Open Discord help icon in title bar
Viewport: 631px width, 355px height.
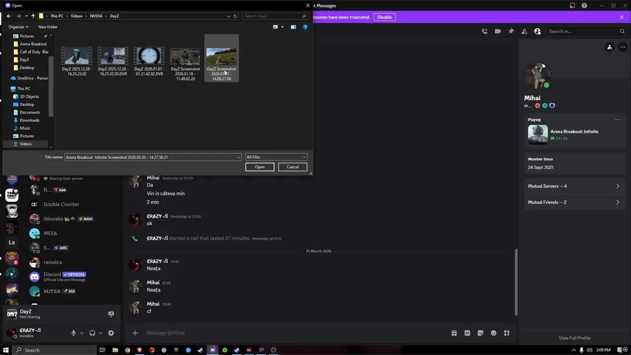point(584,5)
